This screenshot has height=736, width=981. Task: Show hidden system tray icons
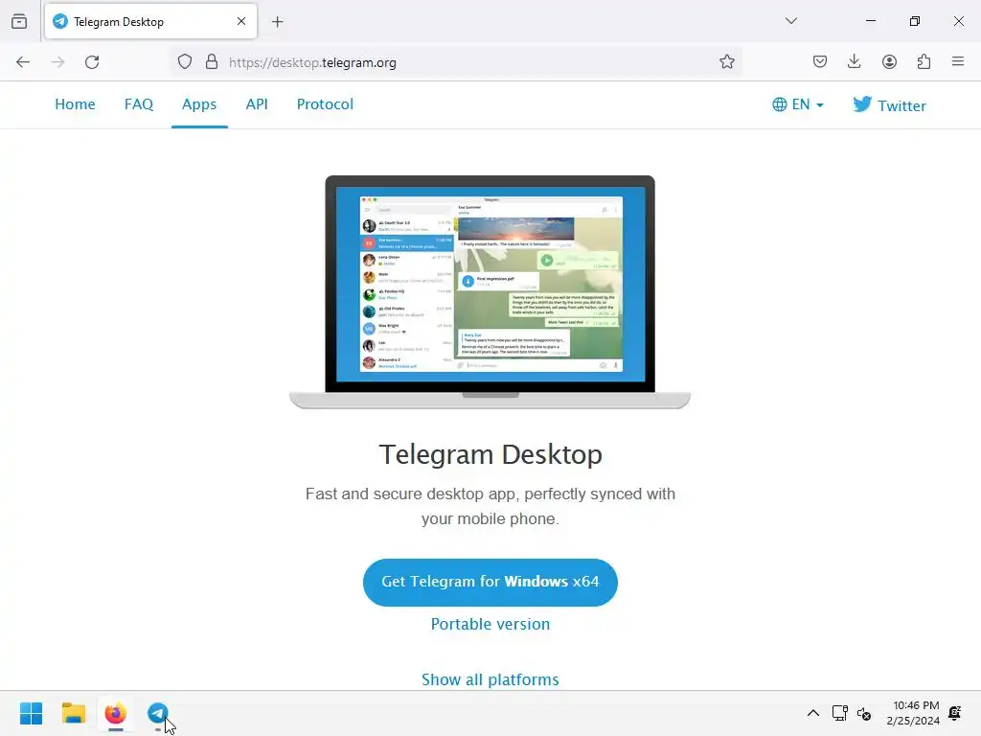click(x=812, y=713)
